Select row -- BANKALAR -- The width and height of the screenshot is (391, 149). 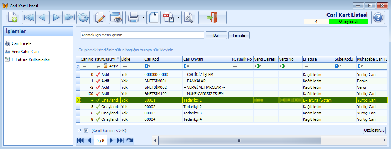coord(231,81)
